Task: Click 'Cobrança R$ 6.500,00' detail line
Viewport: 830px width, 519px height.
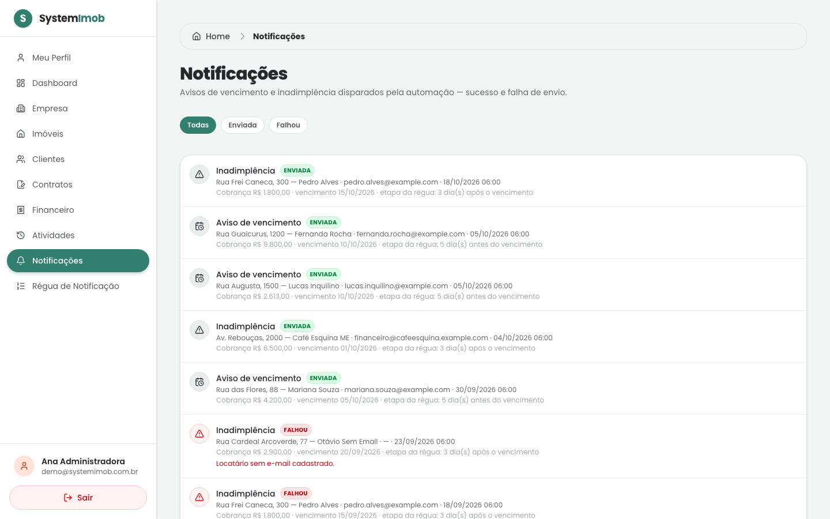Action: click(376, 348)
